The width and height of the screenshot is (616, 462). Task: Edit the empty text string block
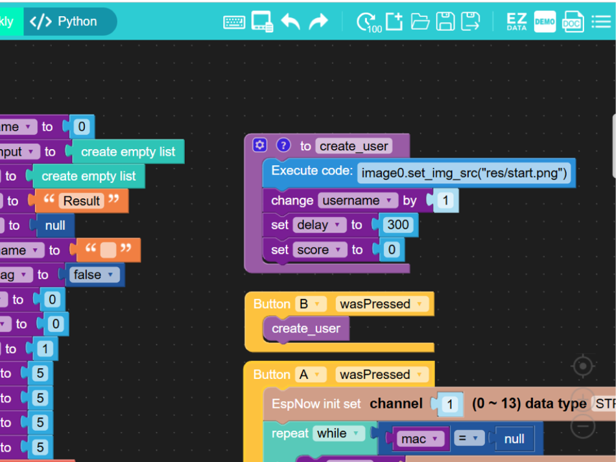[x=108, y=250]
